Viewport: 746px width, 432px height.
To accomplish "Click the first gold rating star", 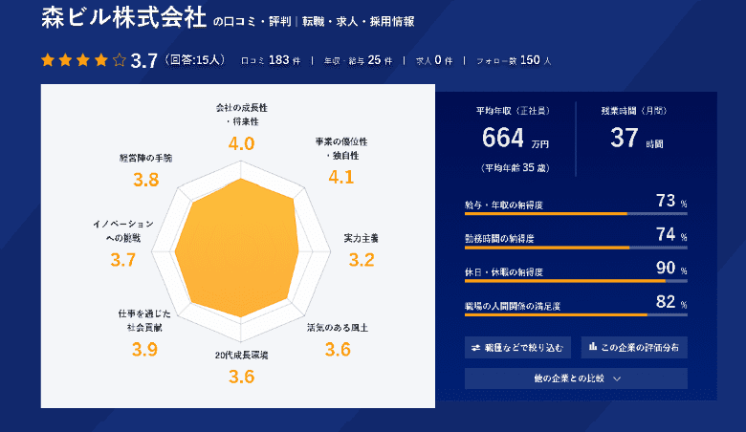I will pyautogui.click(x=48, y=60).
